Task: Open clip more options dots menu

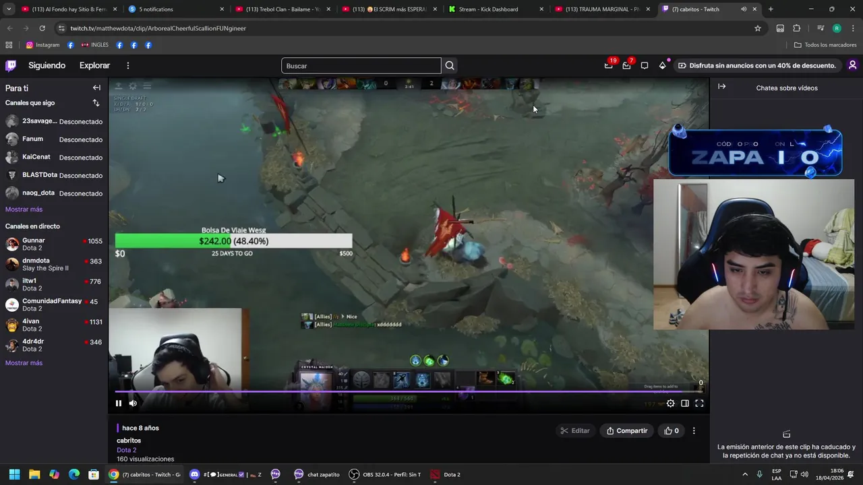Action: click(x=694, y=430)
